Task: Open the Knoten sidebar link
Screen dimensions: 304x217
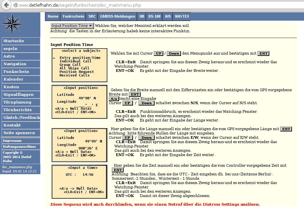Action: 21,87
